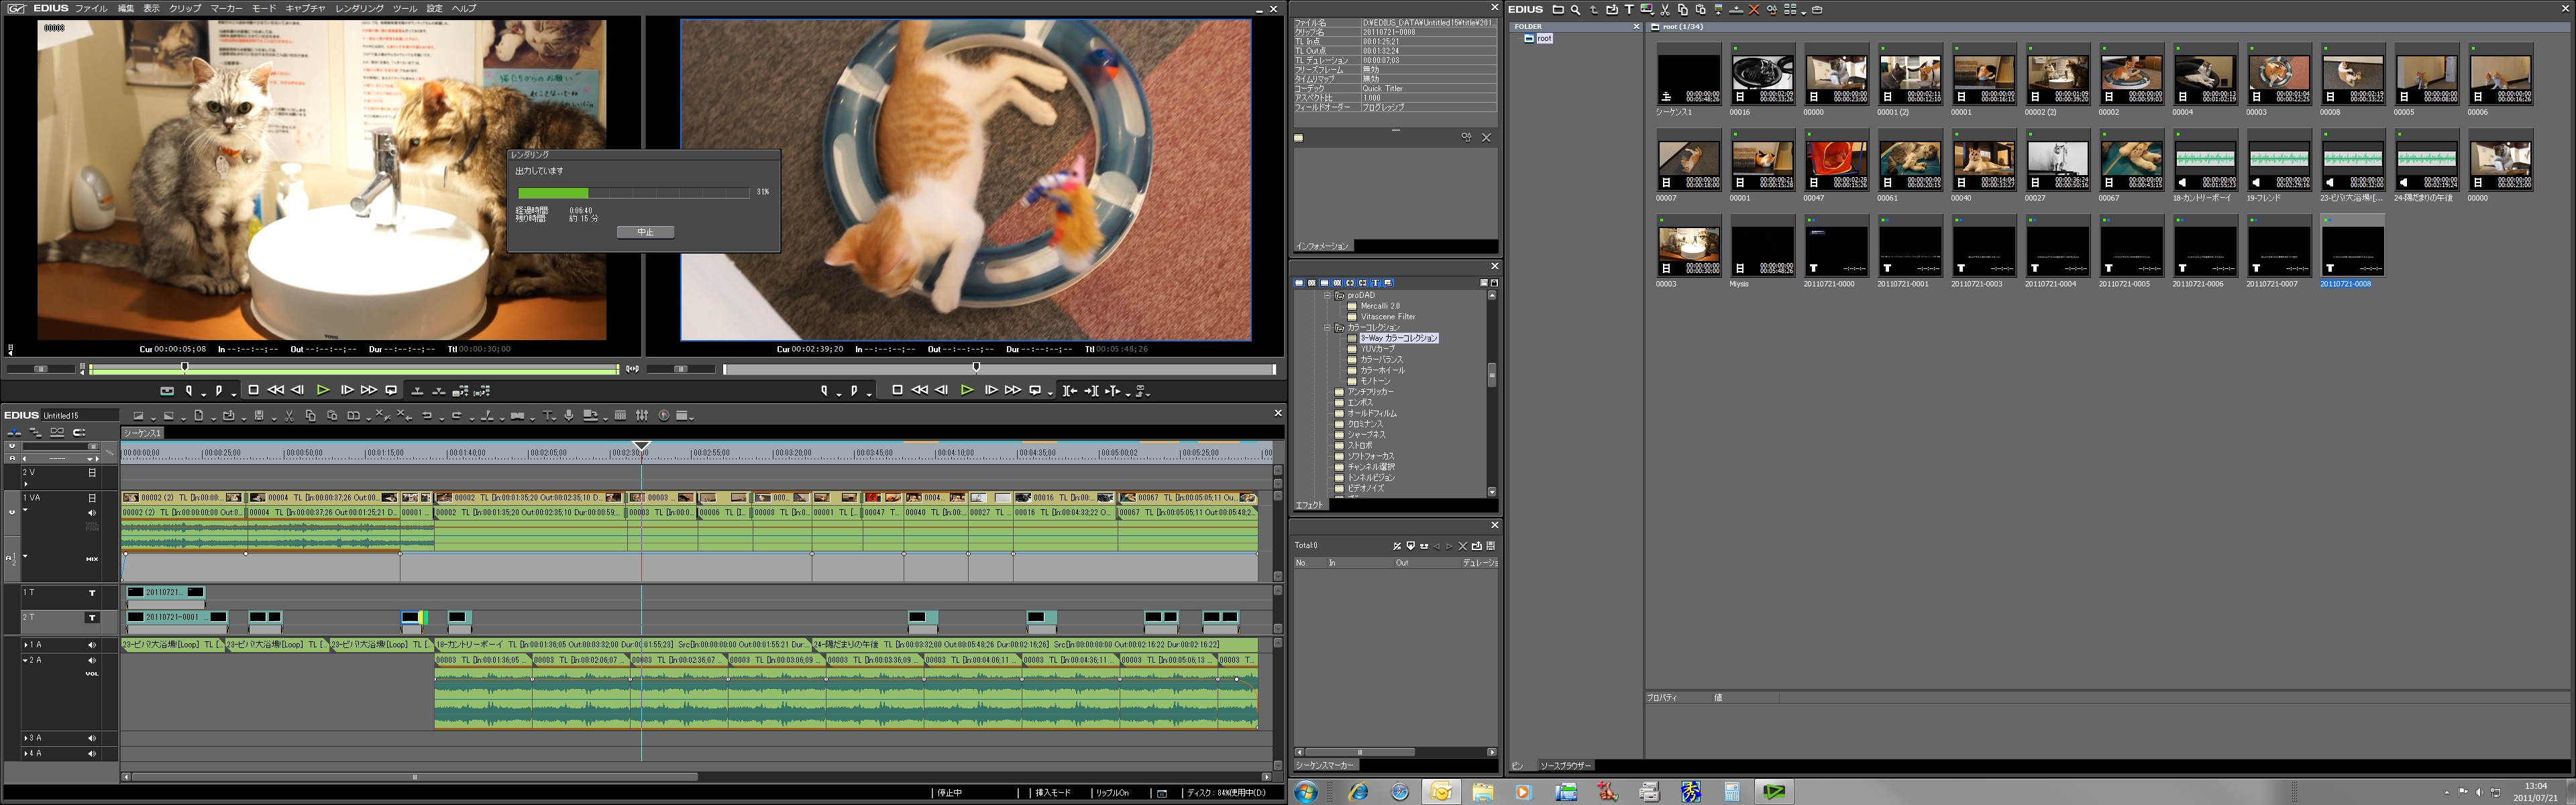Viewport: 2576px width, 805px height.
Task: Click the bin's Add Title icon
Action: (x=1629, y=10)
